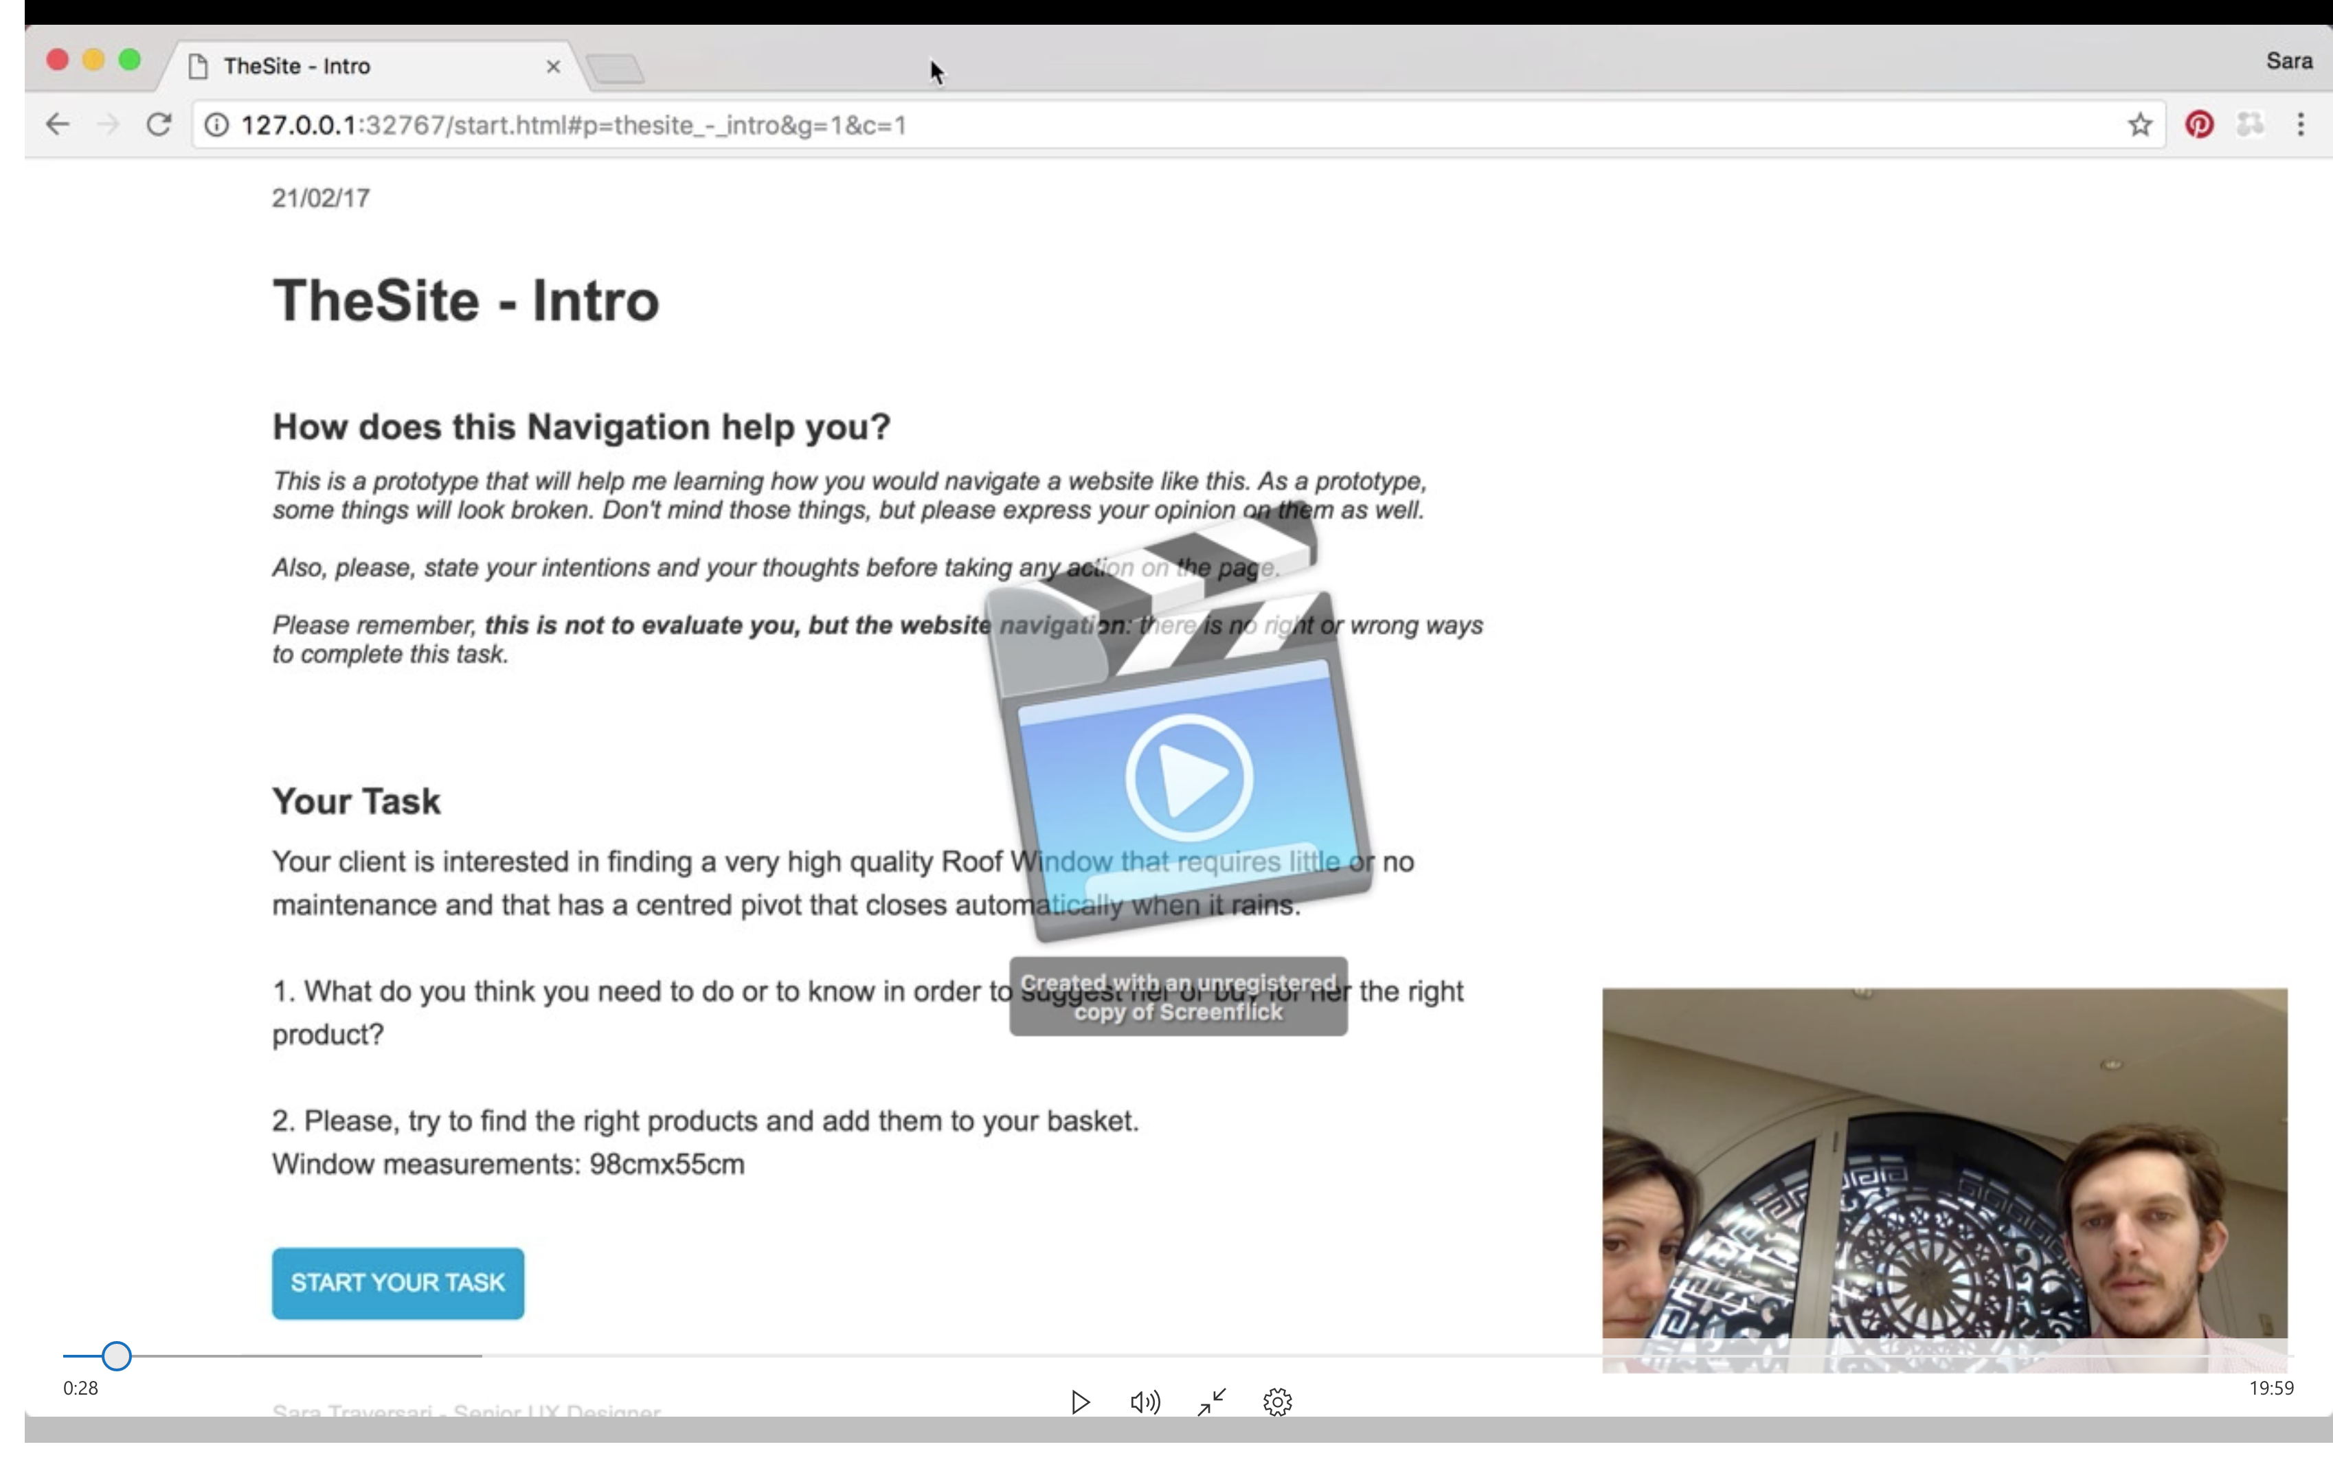Exit fullscreen with the collapse arrows
This screenshot has height=1473, width=2333.
(x=1212, y=1402)
